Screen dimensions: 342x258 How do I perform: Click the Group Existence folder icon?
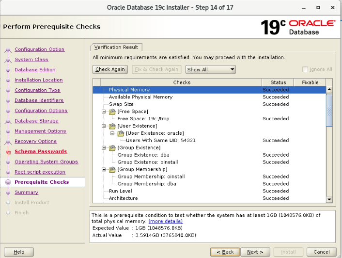[x=112, y=148]
